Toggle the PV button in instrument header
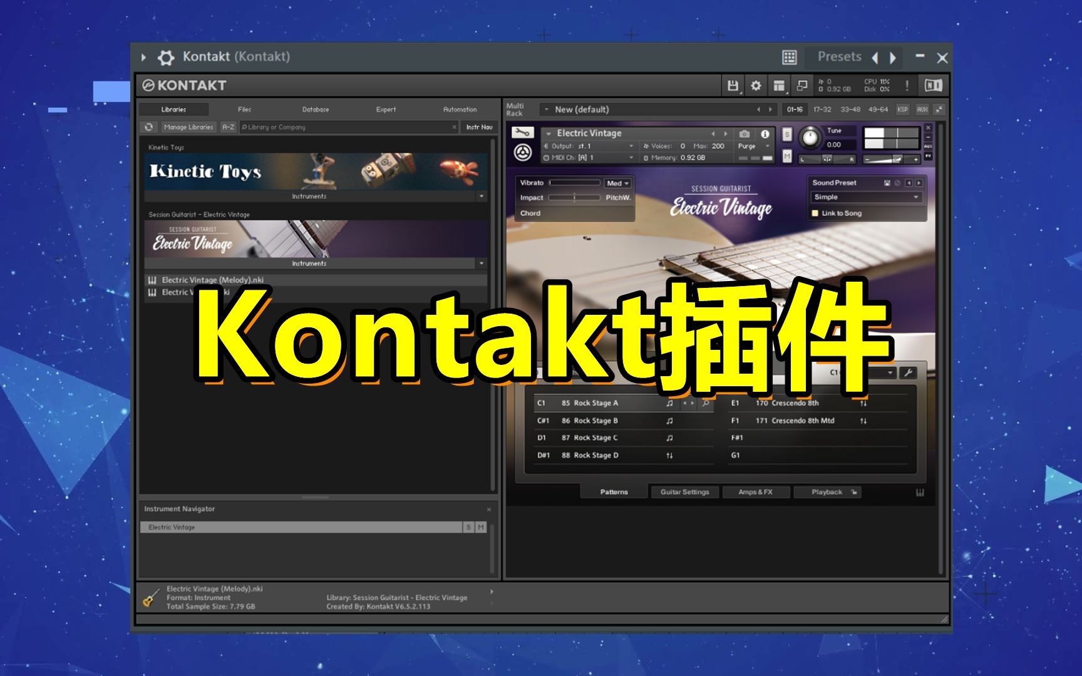The image size is (1082, 676). tap(928, 155)
